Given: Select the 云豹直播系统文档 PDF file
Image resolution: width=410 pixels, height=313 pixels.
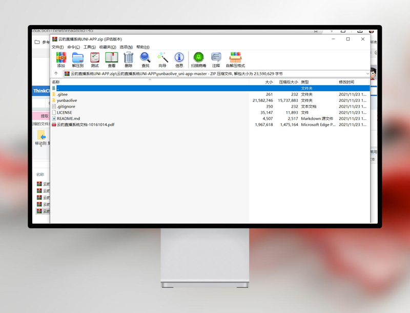Looking at the screenshot, I should pyautogui.click(x=85, y=124).
